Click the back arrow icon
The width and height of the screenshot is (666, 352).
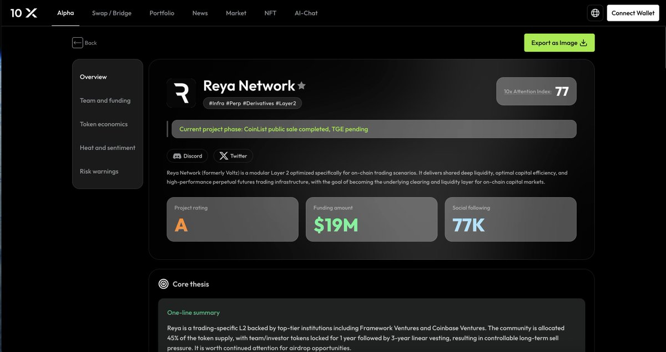77,43
